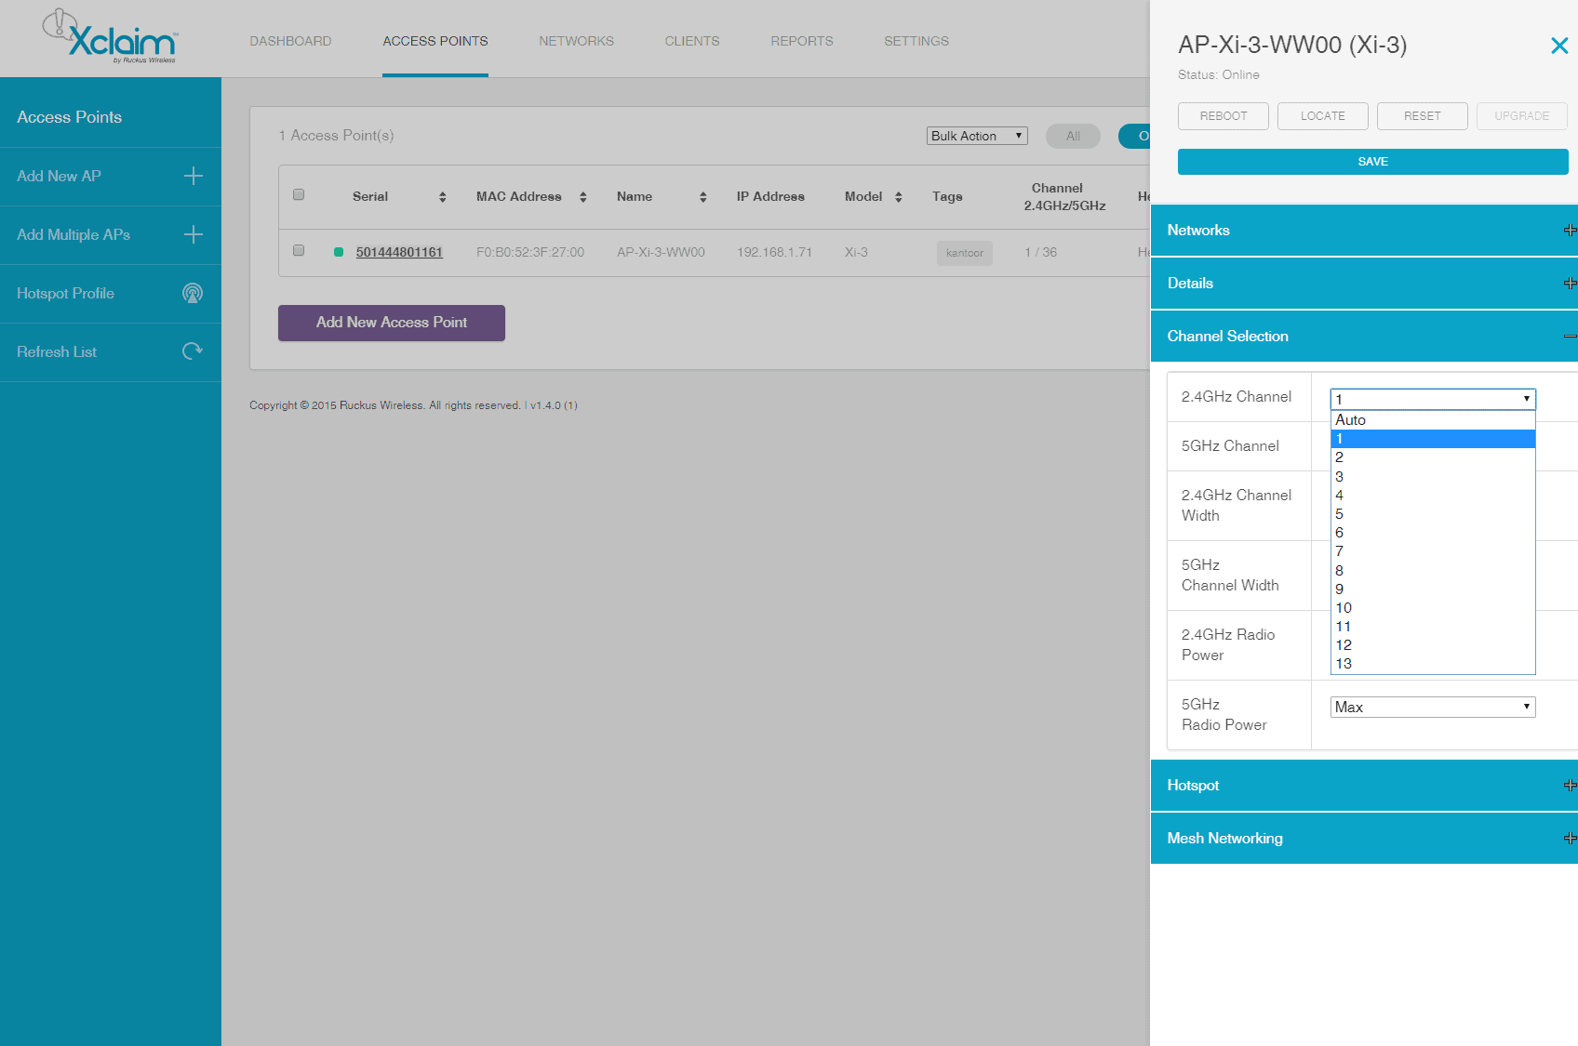Click the Reboot button

click(1224, 116)
